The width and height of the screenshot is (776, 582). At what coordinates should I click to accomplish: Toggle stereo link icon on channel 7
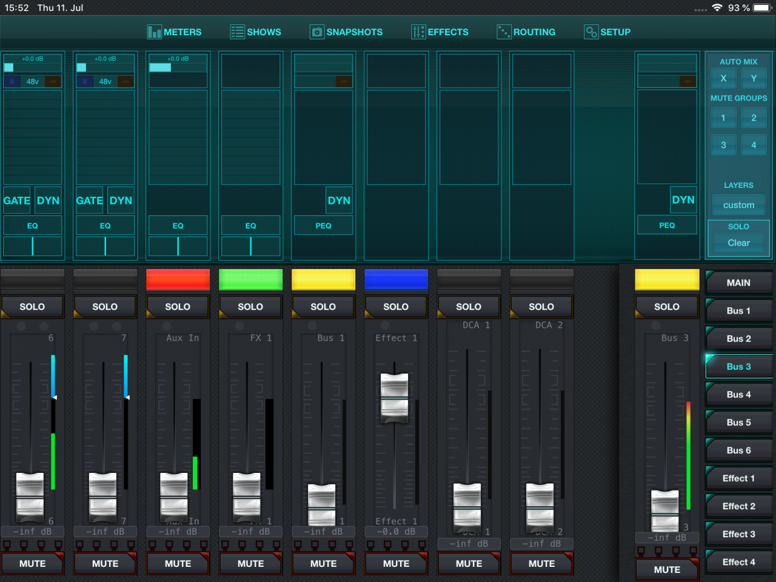coord(125,81)
